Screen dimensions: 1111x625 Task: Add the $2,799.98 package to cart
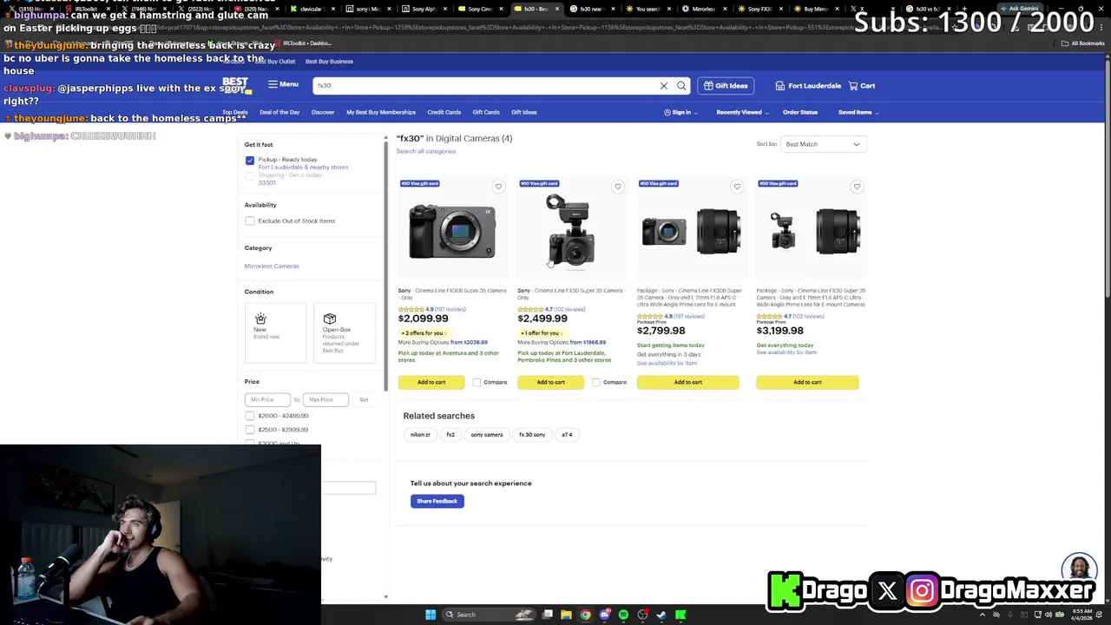(687, 382)
